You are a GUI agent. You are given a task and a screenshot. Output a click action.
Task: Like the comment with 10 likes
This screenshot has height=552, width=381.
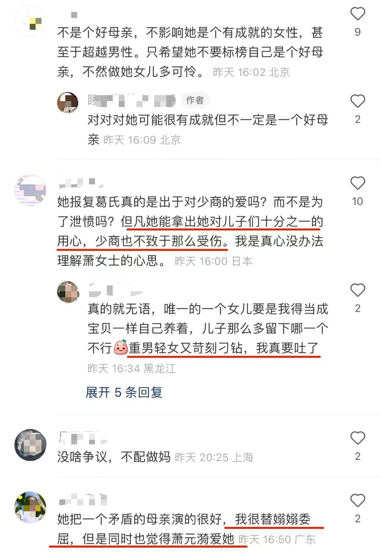pyautogui.click(x=358, y=183)
